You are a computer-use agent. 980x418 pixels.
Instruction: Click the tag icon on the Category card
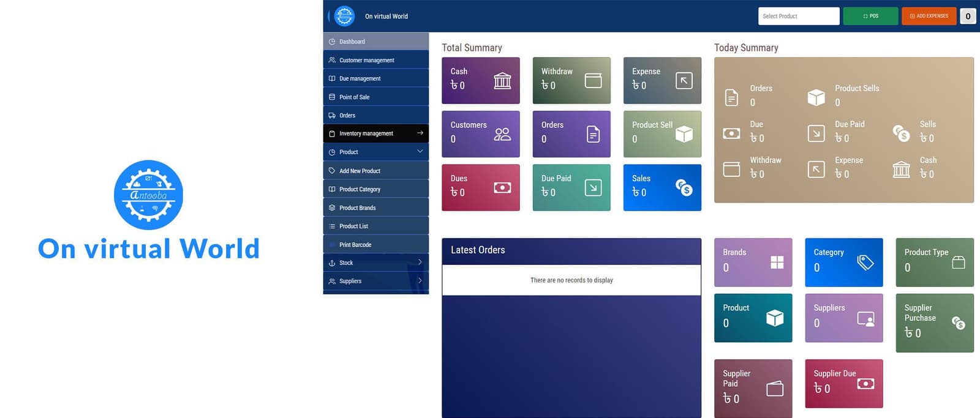point(865,263)
